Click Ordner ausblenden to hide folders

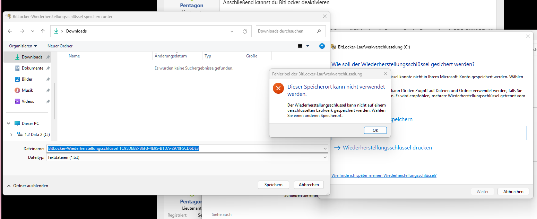pyautogui.click(x=27, y=186)
